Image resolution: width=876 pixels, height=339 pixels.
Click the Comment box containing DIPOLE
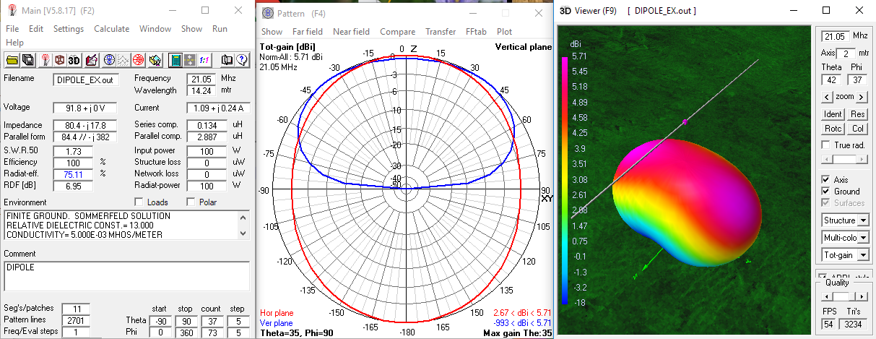click(x=126, y=275)
